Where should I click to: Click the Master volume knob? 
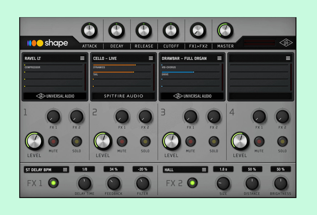click(225, 31)
